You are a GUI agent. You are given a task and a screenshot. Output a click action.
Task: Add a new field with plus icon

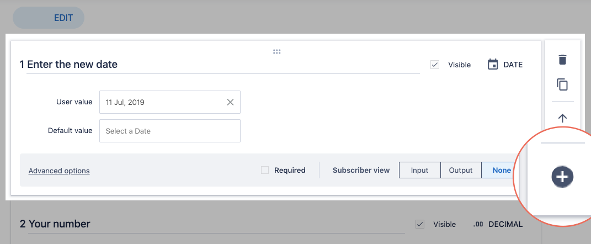tap(562, 177)
